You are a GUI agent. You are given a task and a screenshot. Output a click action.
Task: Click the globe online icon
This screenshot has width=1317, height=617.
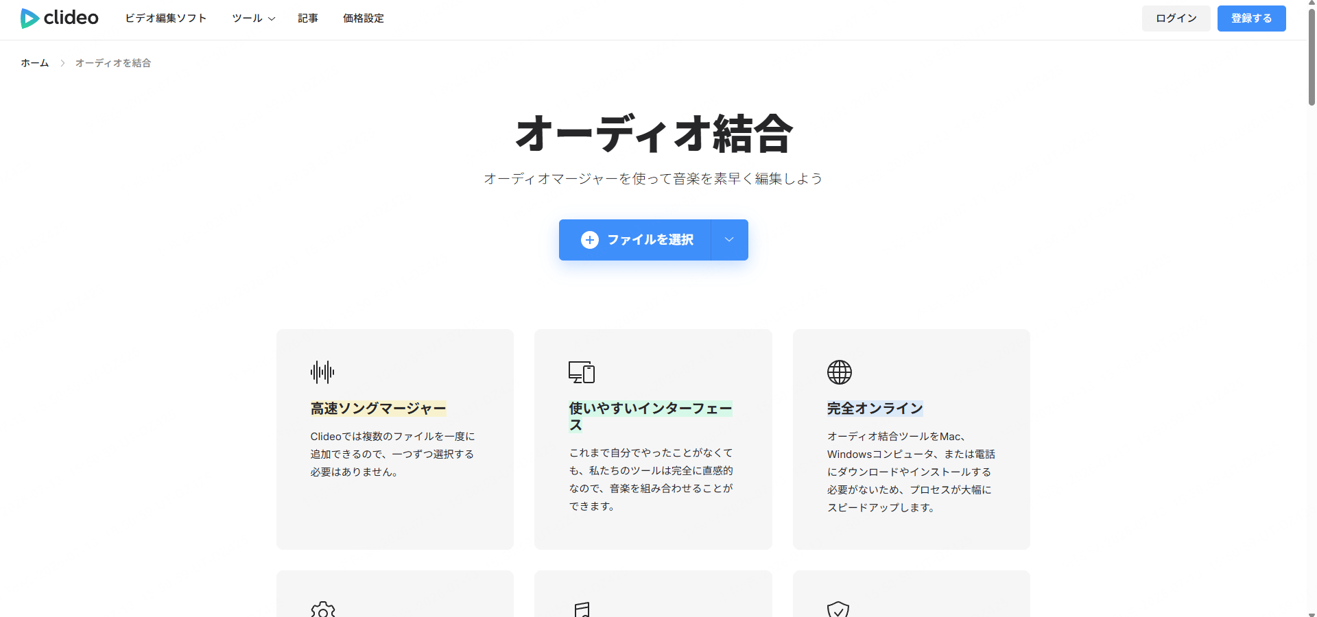pos(840,372)
